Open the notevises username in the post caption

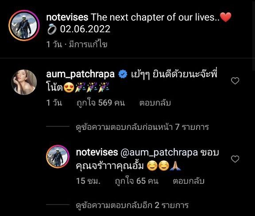tap(67, 17)
